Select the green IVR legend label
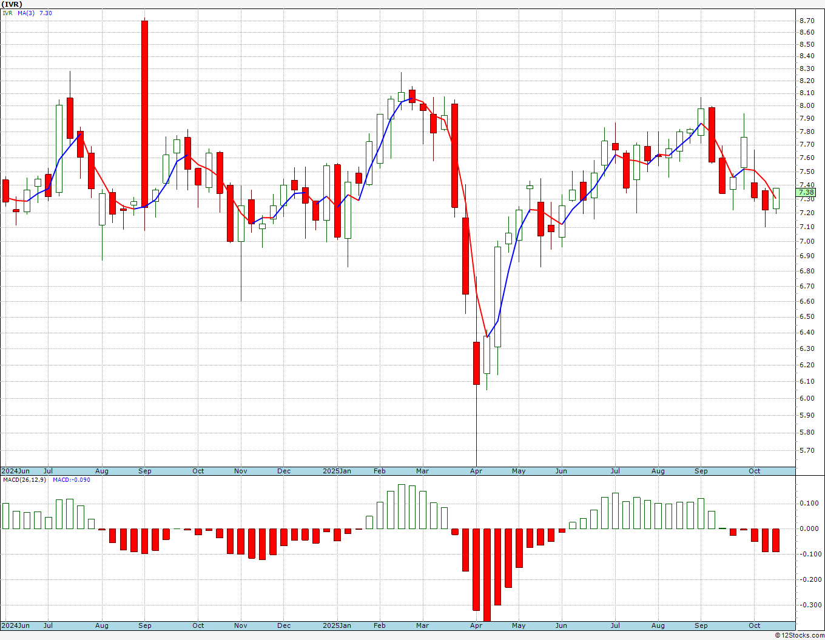 pyautogui.click(x=7, y=13)
